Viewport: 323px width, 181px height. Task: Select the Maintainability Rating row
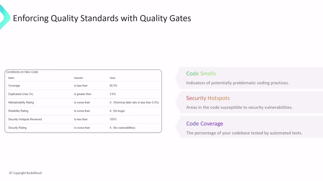click(21, 103)
